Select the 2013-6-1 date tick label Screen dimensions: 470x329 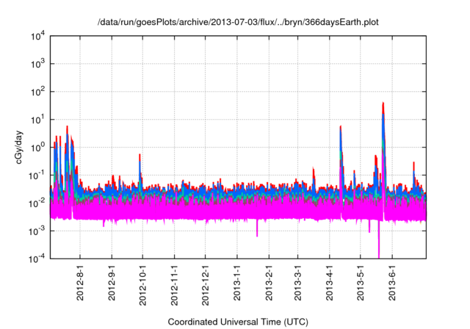[390, 283]
